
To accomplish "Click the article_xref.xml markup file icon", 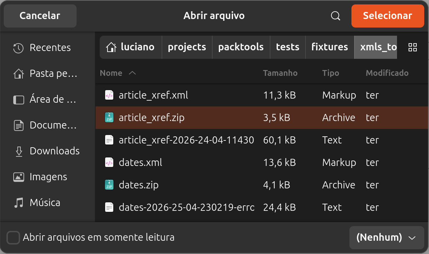I will [x=109, y=95].
